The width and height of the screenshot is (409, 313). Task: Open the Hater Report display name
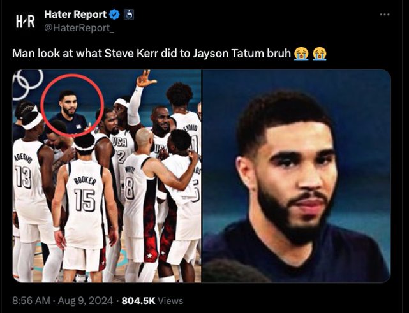pyautogui.click(x=75, y=14)
